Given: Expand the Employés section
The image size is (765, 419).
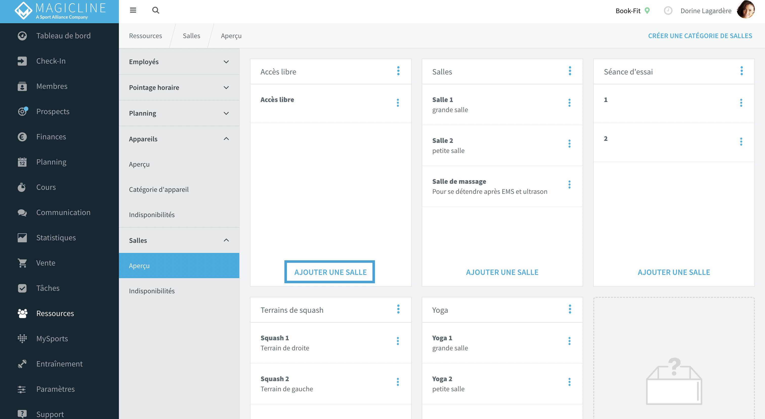Looking at the screenshot, I should click(179, 62).
